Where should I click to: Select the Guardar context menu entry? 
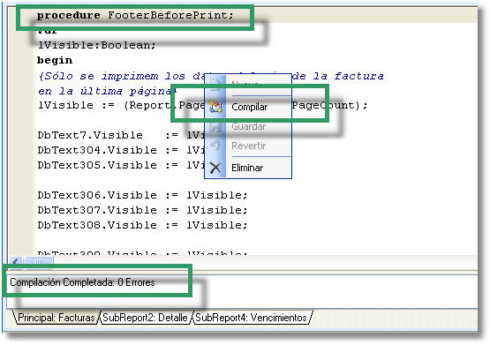(248, 126)
